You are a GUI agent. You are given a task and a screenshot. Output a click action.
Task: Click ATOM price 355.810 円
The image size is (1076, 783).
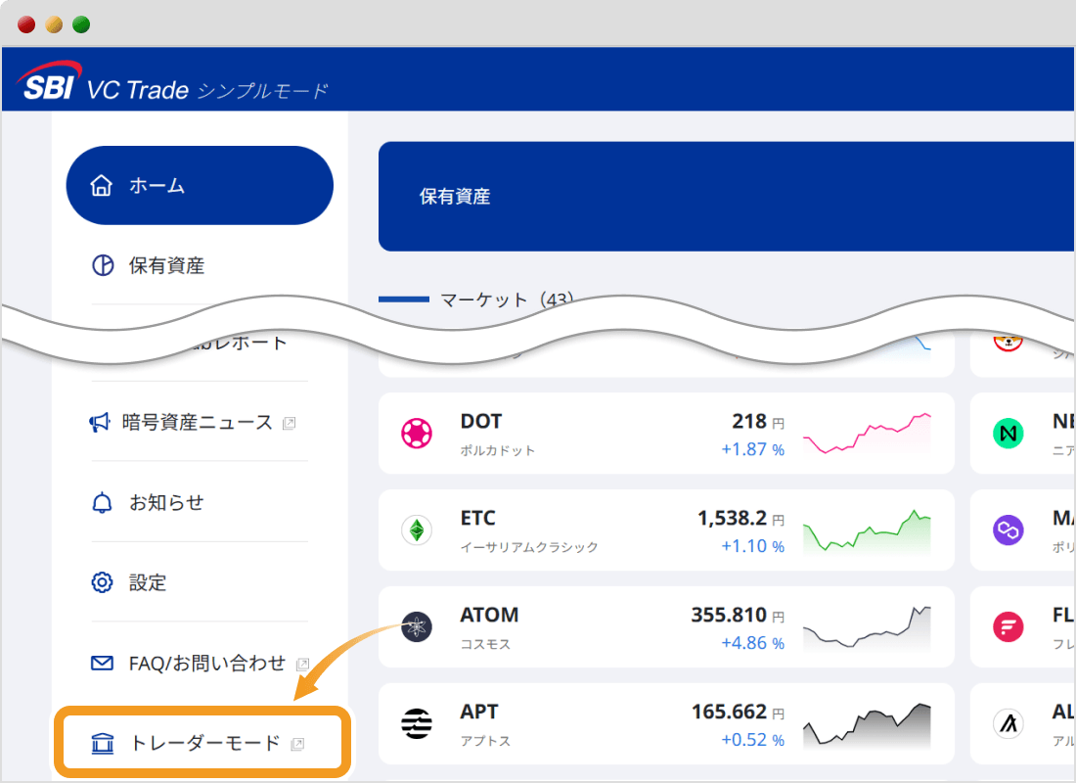click(x=737, y=615)
